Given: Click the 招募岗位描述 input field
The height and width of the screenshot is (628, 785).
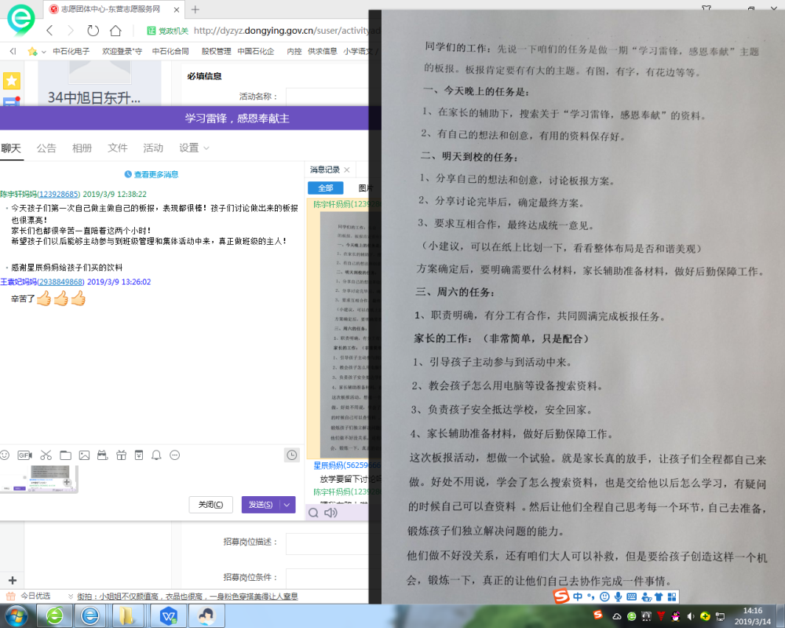Looking at the screenshot, I should [x=327, y=544].
